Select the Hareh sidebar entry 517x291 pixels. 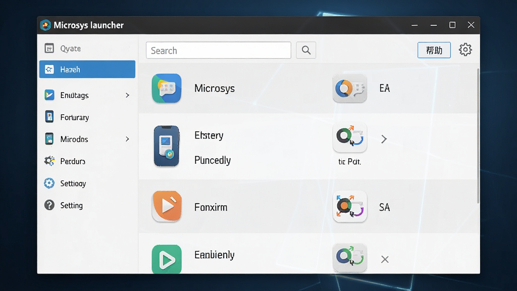(87, 69)
